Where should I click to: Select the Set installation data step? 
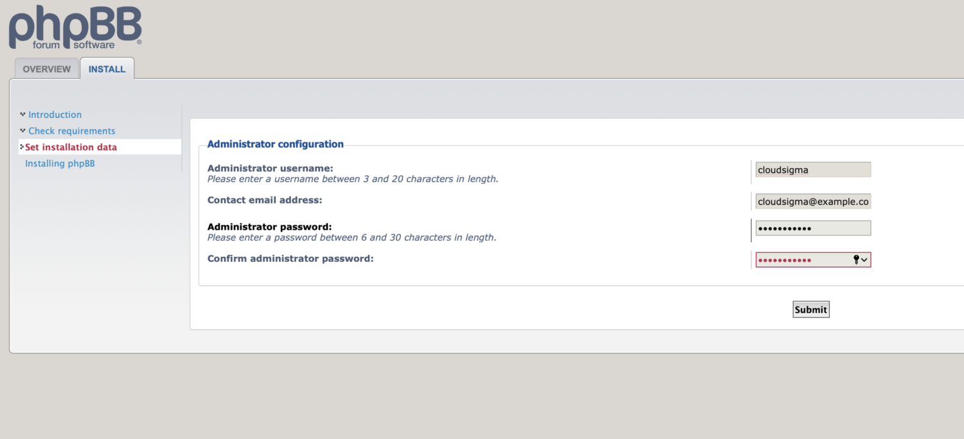click(71, 147)
